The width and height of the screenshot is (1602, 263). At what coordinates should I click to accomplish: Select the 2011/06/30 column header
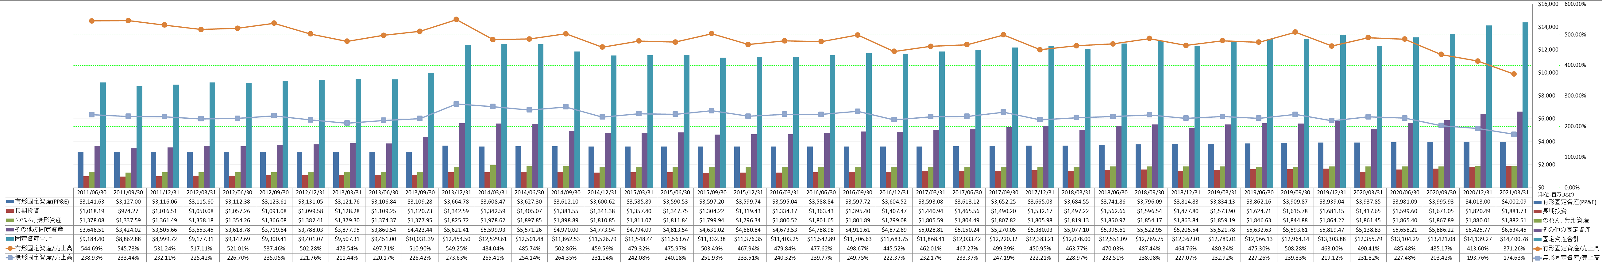pos(92,193)
